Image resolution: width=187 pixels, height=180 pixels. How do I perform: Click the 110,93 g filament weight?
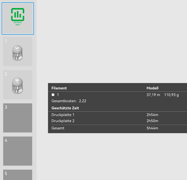171,95
